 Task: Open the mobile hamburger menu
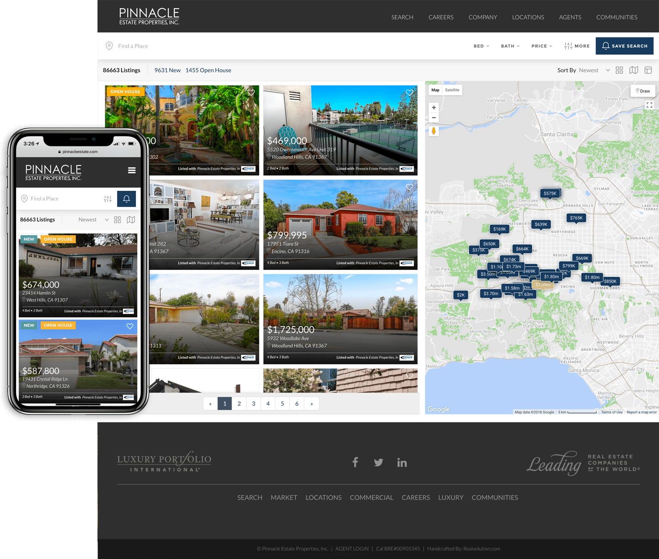(132, 171)
